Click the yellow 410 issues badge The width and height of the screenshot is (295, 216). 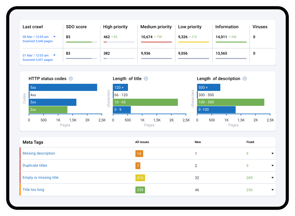point(140,178)
